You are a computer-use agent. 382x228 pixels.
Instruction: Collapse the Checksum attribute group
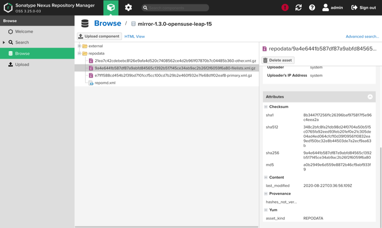[x=266, y=107]
